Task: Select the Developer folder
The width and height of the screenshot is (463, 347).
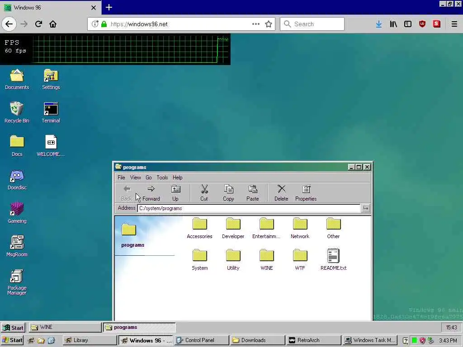Action: pos(233,228)
